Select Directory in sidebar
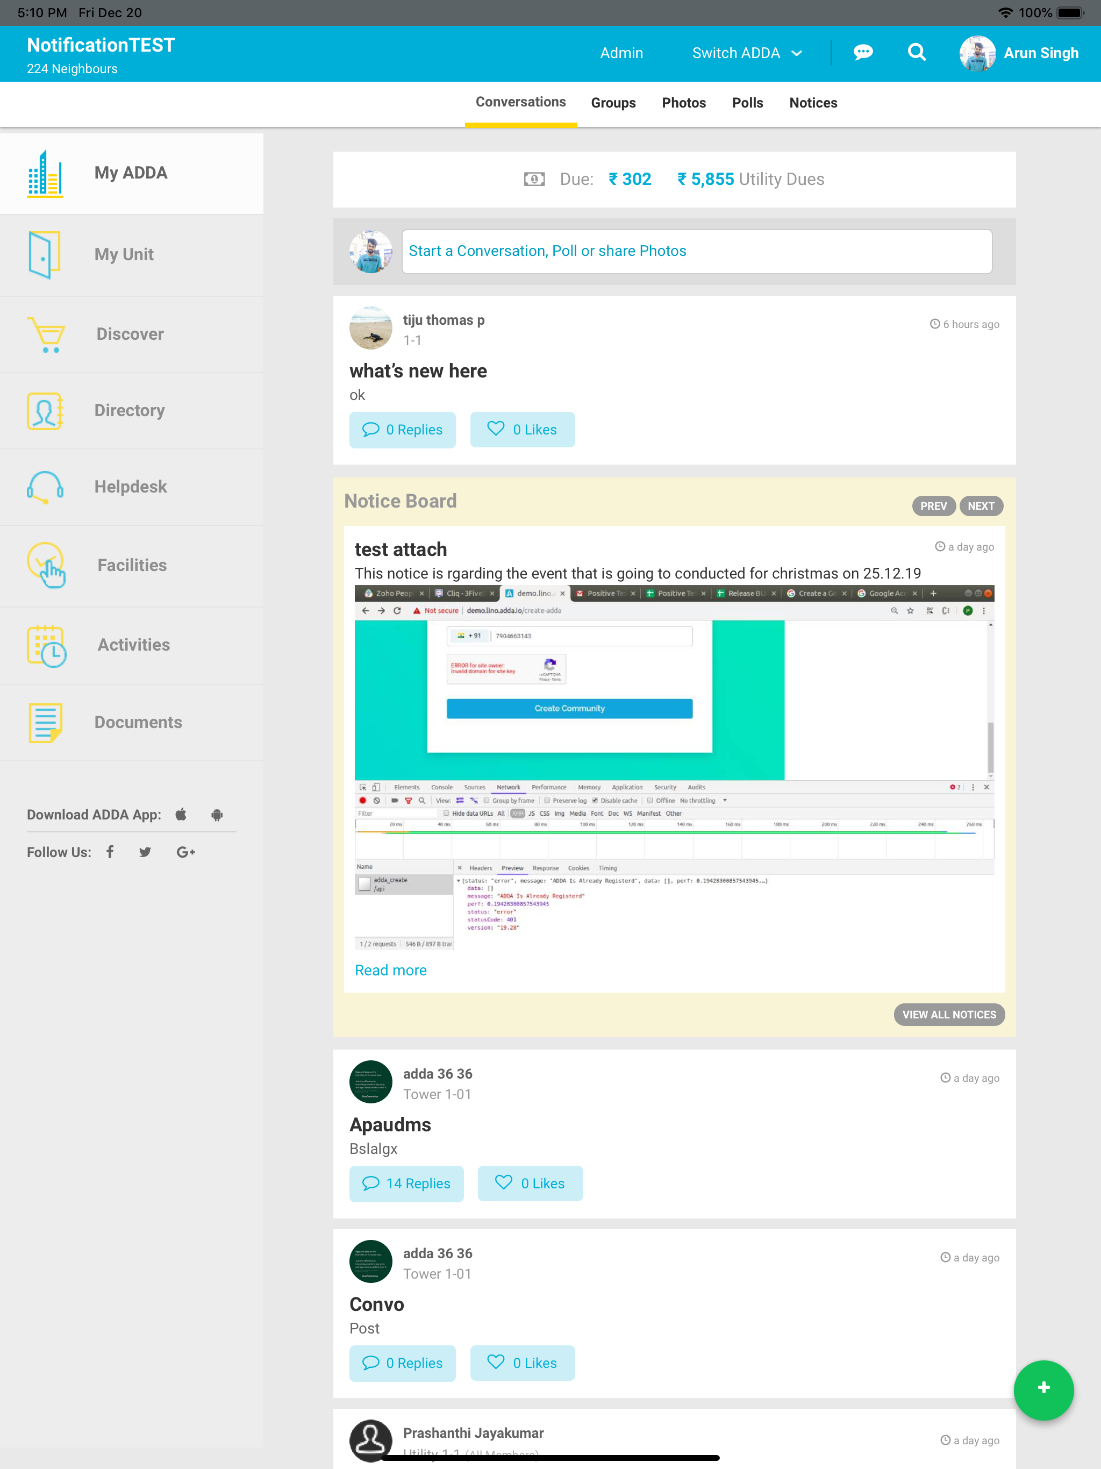The width and height of the screenshot is (1101, 1469). pyautogui.click(x=132, y=410)
